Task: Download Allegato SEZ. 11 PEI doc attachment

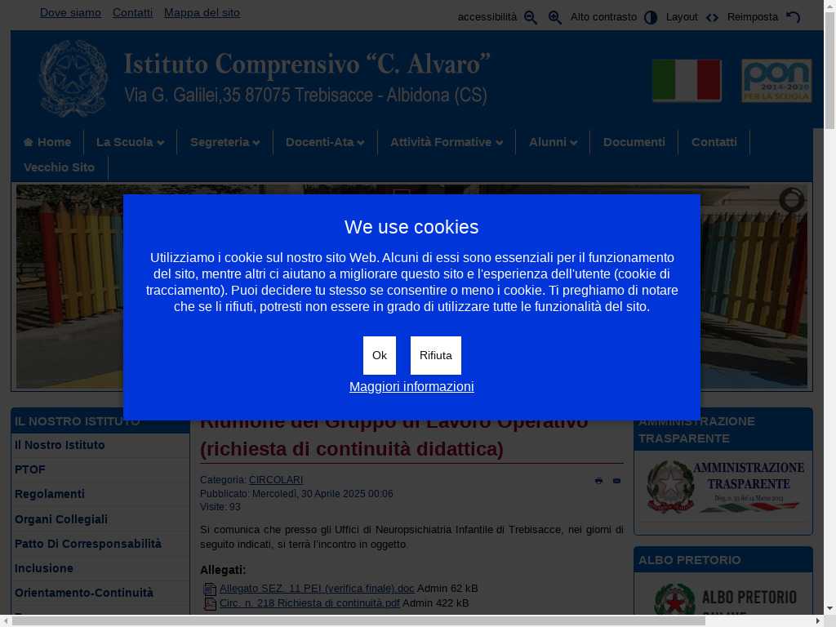Action: [317, 588]
